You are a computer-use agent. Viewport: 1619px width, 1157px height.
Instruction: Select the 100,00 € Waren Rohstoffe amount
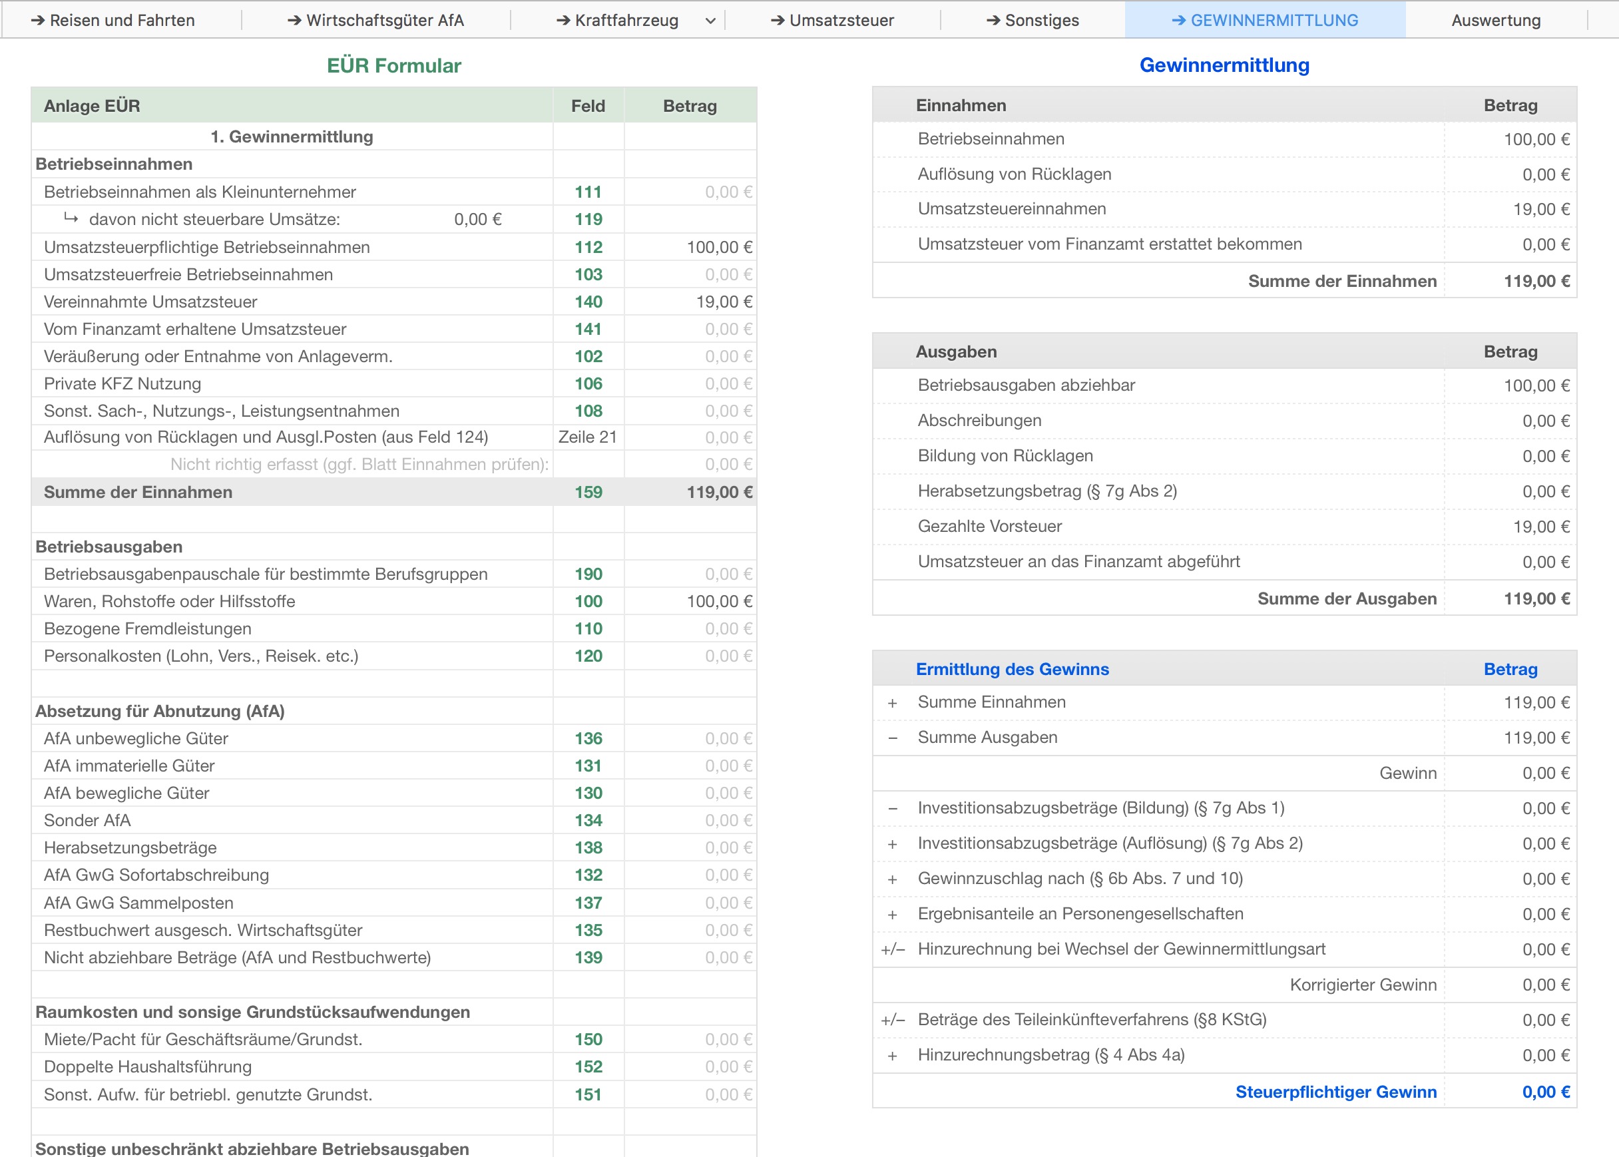[718, 601]
